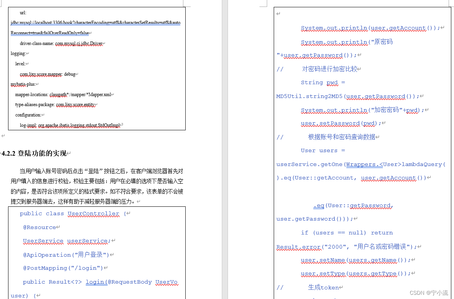This screenshot has width=454, height=299.
Task: Click the user.setName(users.getName()); line
Action: (356, 260)
